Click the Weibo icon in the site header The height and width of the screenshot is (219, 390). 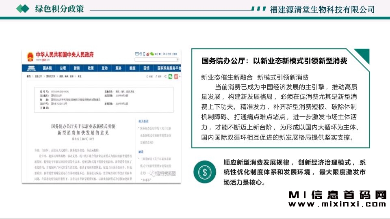[147, 54]
